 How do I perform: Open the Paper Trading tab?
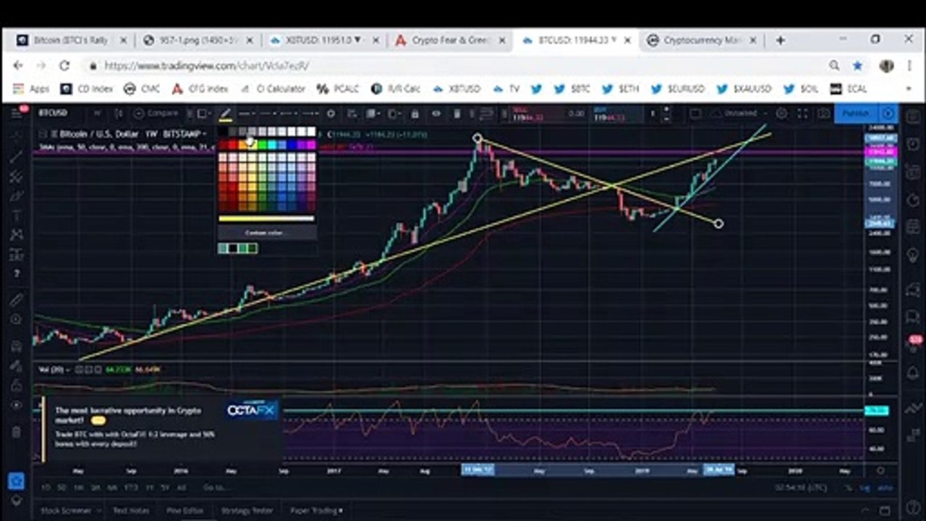tap(315, 510)
